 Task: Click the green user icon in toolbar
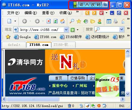click(99, 21)
